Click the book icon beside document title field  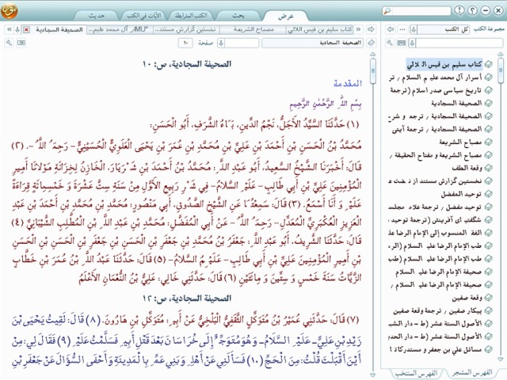[x=372, y=43]
